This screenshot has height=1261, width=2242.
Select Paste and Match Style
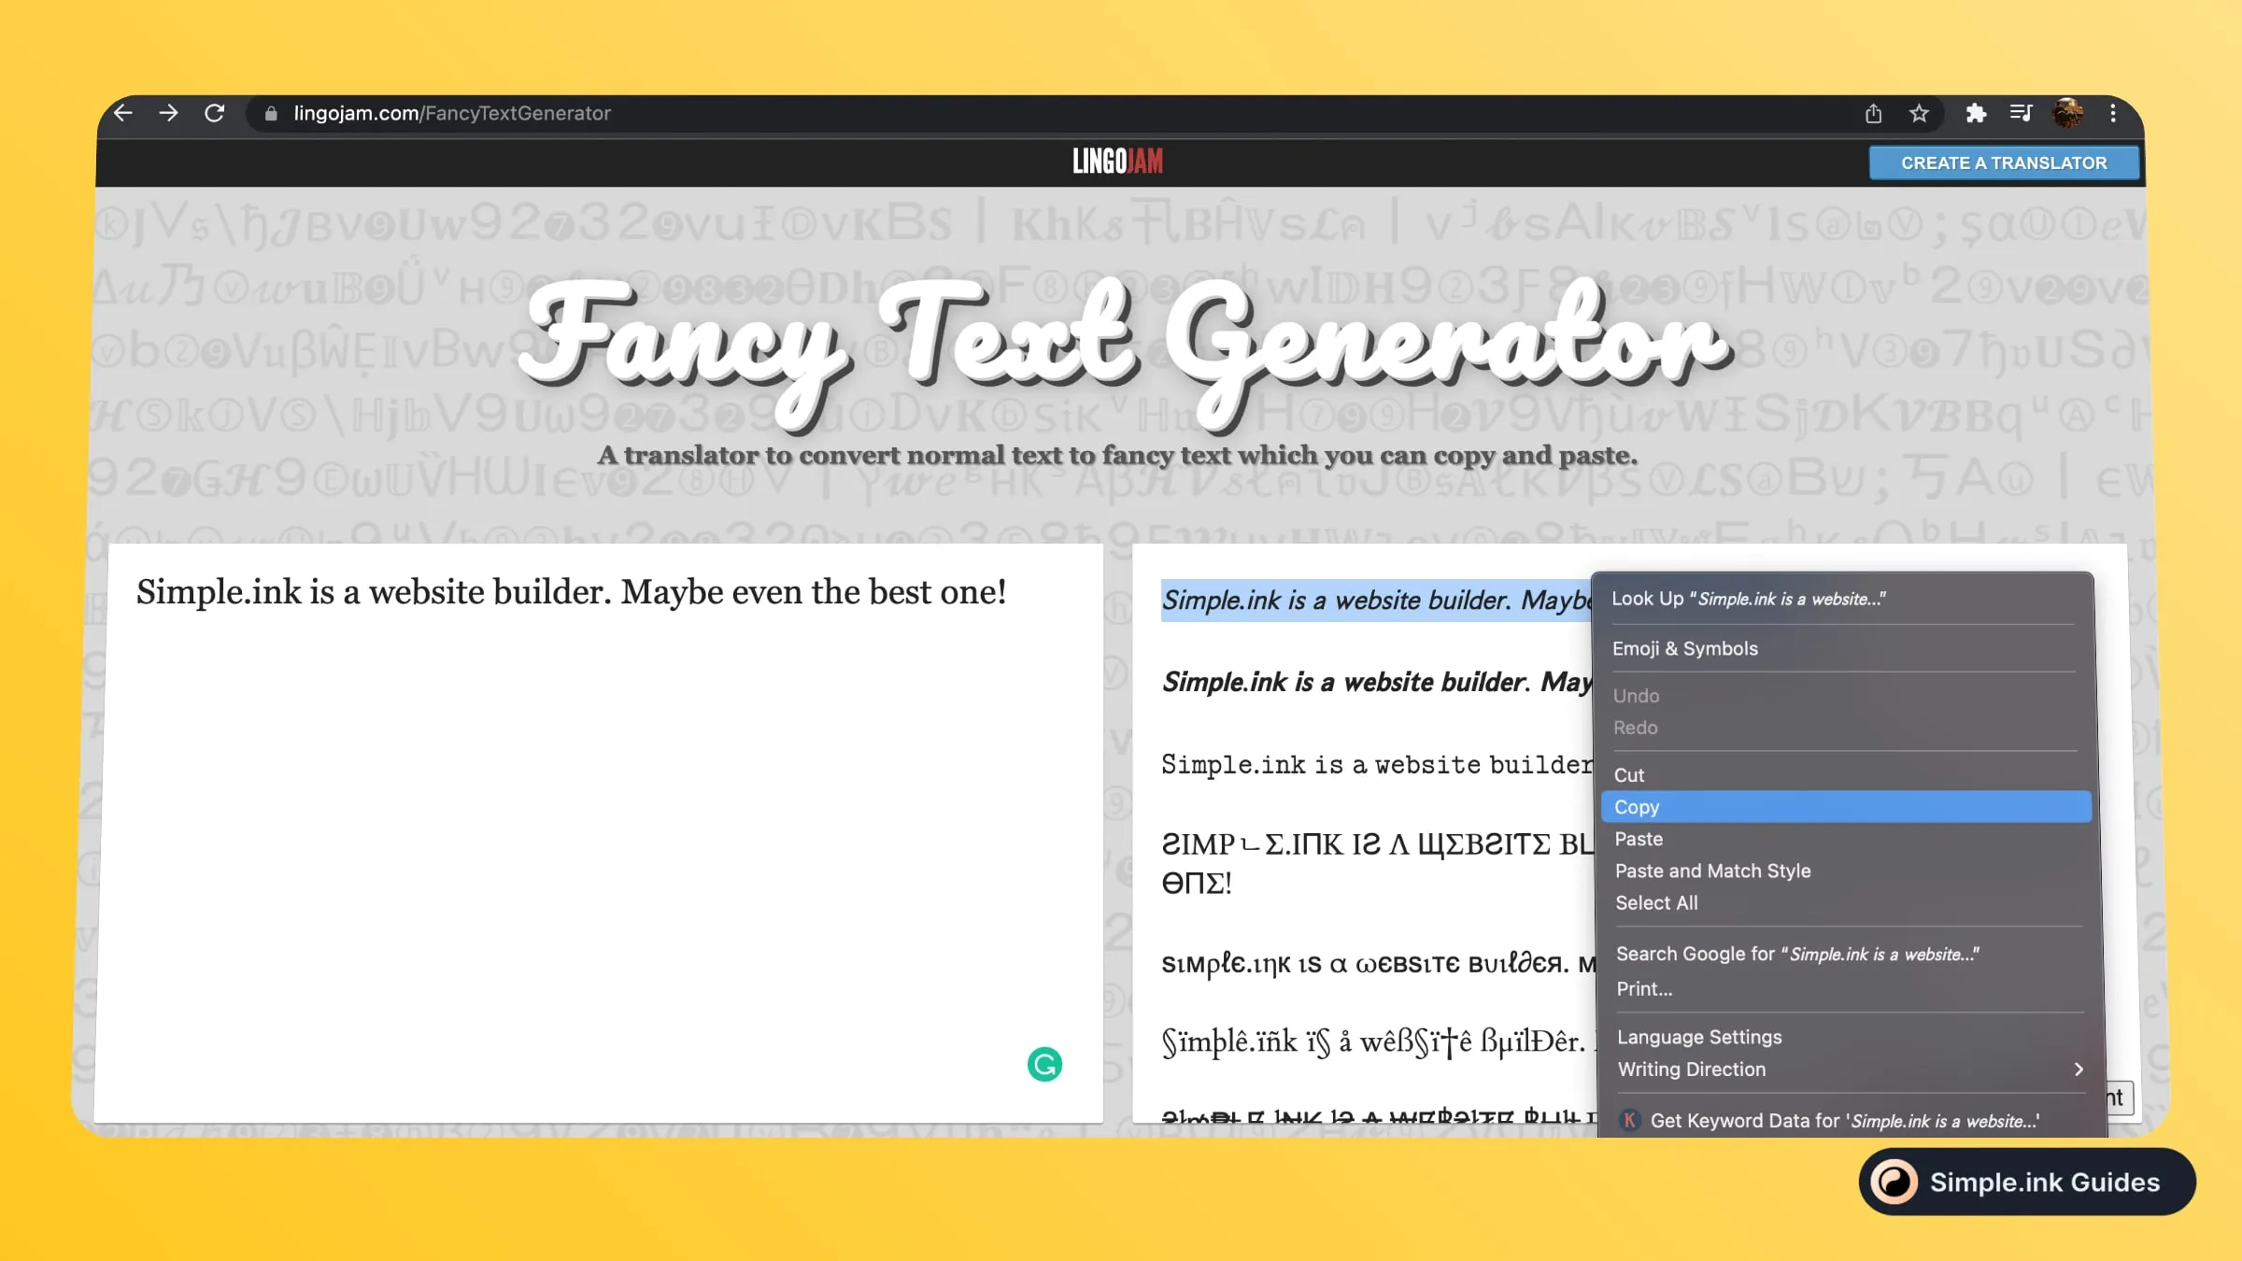coord(1712,871)
